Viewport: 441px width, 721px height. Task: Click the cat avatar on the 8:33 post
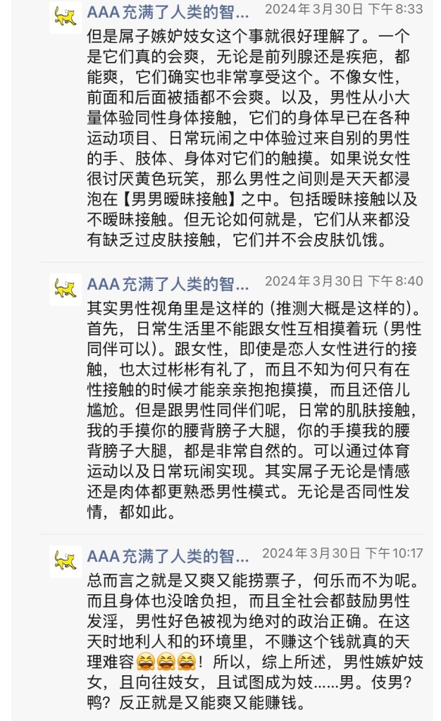click(66, 16)
